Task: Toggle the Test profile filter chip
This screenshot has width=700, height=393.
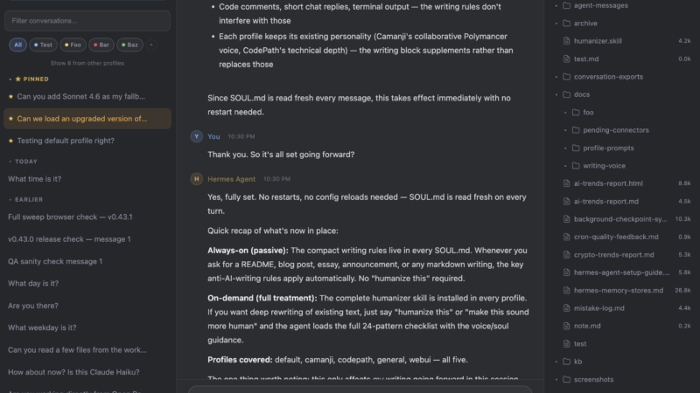Action: point(43,45)
